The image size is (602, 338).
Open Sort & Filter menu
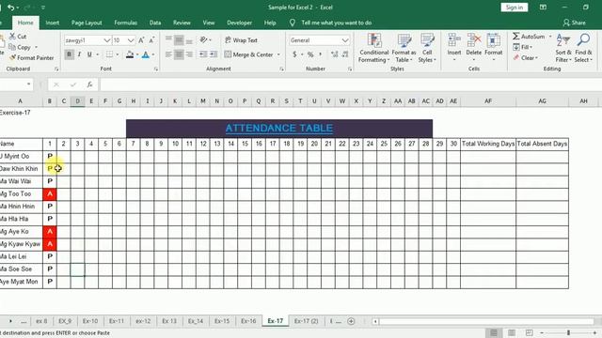[x=563, y=48]
